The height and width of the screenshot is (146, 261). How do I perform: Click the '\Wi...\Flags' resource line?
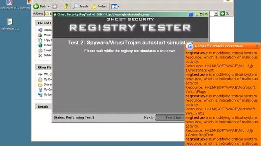[196, 92]
